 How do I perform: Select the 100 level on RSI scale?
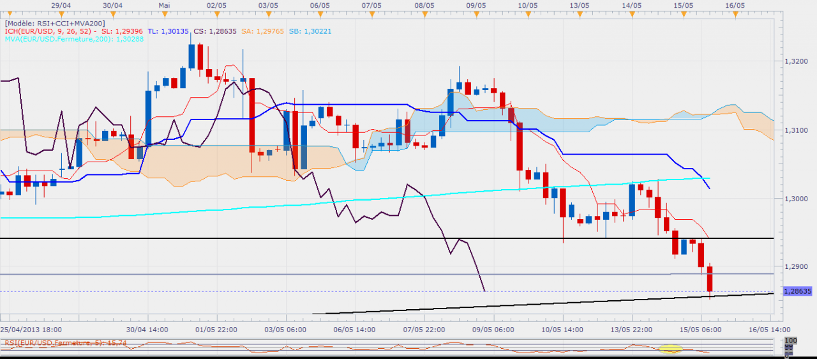(791, 341)
